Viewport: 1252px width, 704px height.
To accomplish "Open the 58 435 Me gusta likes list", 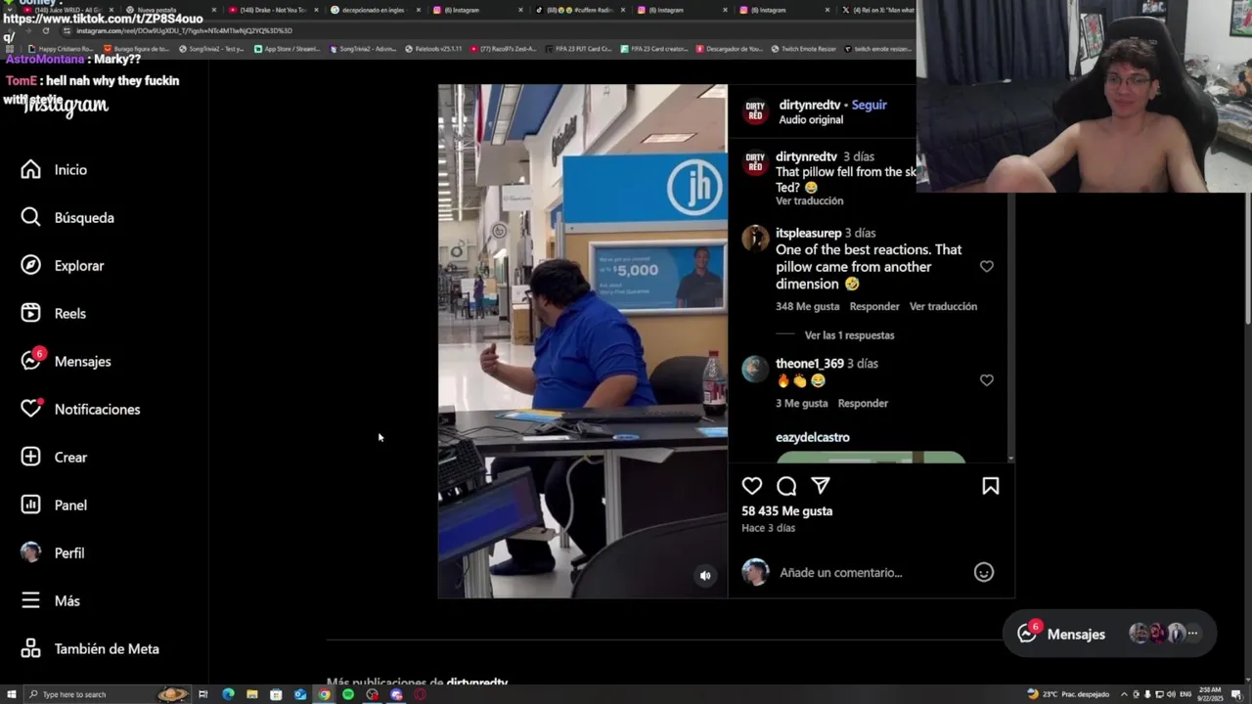I will pyautogui.click(x=786, y=511).
